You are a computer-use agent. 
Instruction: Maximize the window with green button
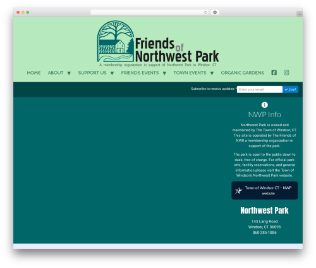click(28, 13)
